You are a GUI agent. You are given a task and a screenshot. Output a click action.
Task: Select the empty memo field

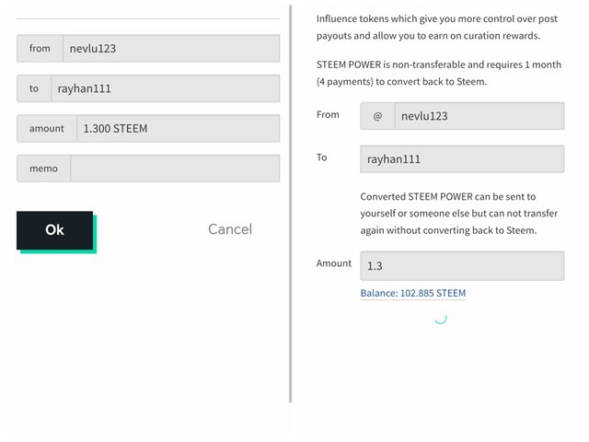(x=175, y=169)
